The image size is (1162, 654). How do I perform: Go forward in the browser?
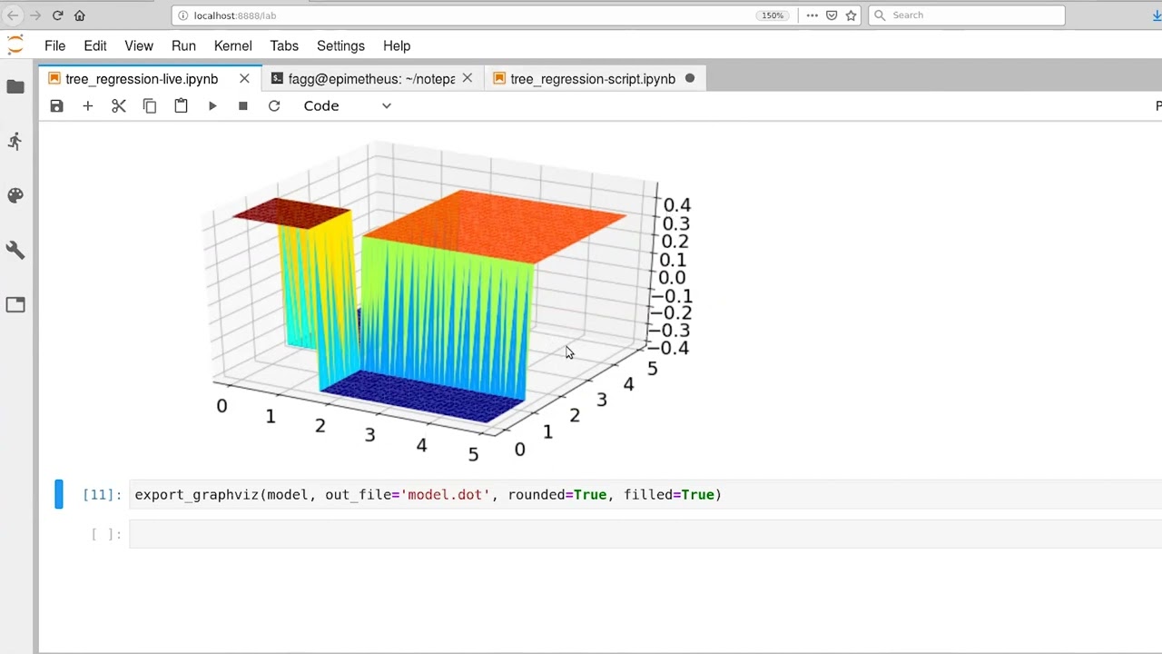click(35, 15)
